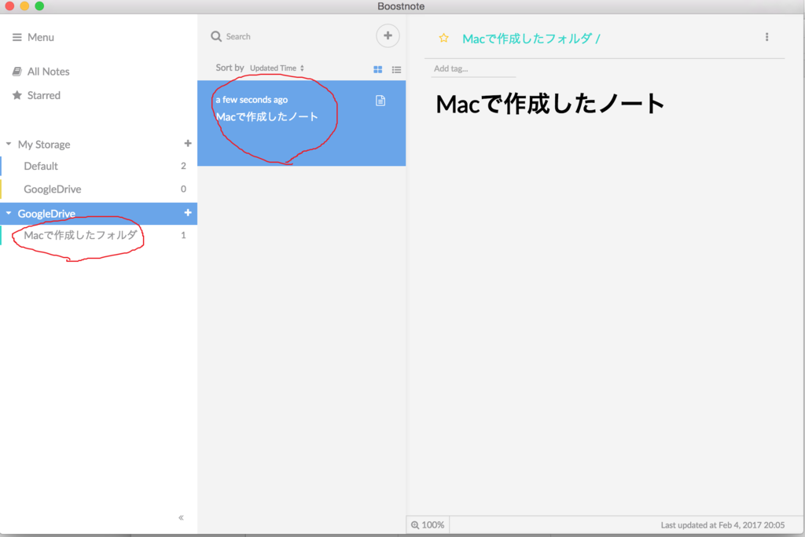Screen dimensions: 805x537
Task: Collapse the highlighted GoogleDrive storage
Action: [9, 213]
